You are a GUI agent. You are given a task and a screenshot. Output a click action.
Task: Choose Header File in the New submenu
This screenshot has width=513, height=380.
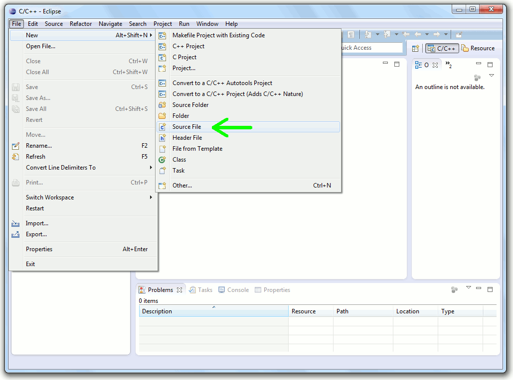[248, 138]
